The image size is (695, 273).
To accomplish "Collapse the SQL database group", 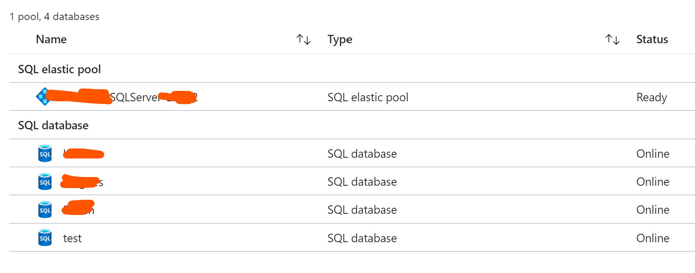I will point(53,125).
